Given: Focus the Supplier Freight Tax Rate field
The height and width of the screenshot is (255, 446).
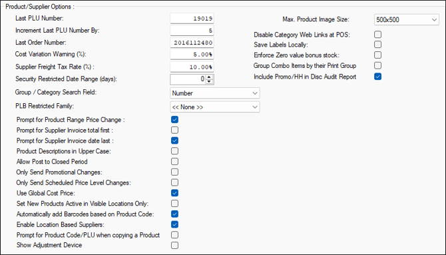Looking at the screenshot, I should [x=192, y=67].
